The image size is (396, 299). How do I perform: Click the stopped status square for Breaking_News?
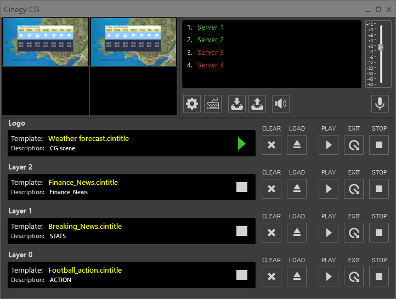pos(242,231)
